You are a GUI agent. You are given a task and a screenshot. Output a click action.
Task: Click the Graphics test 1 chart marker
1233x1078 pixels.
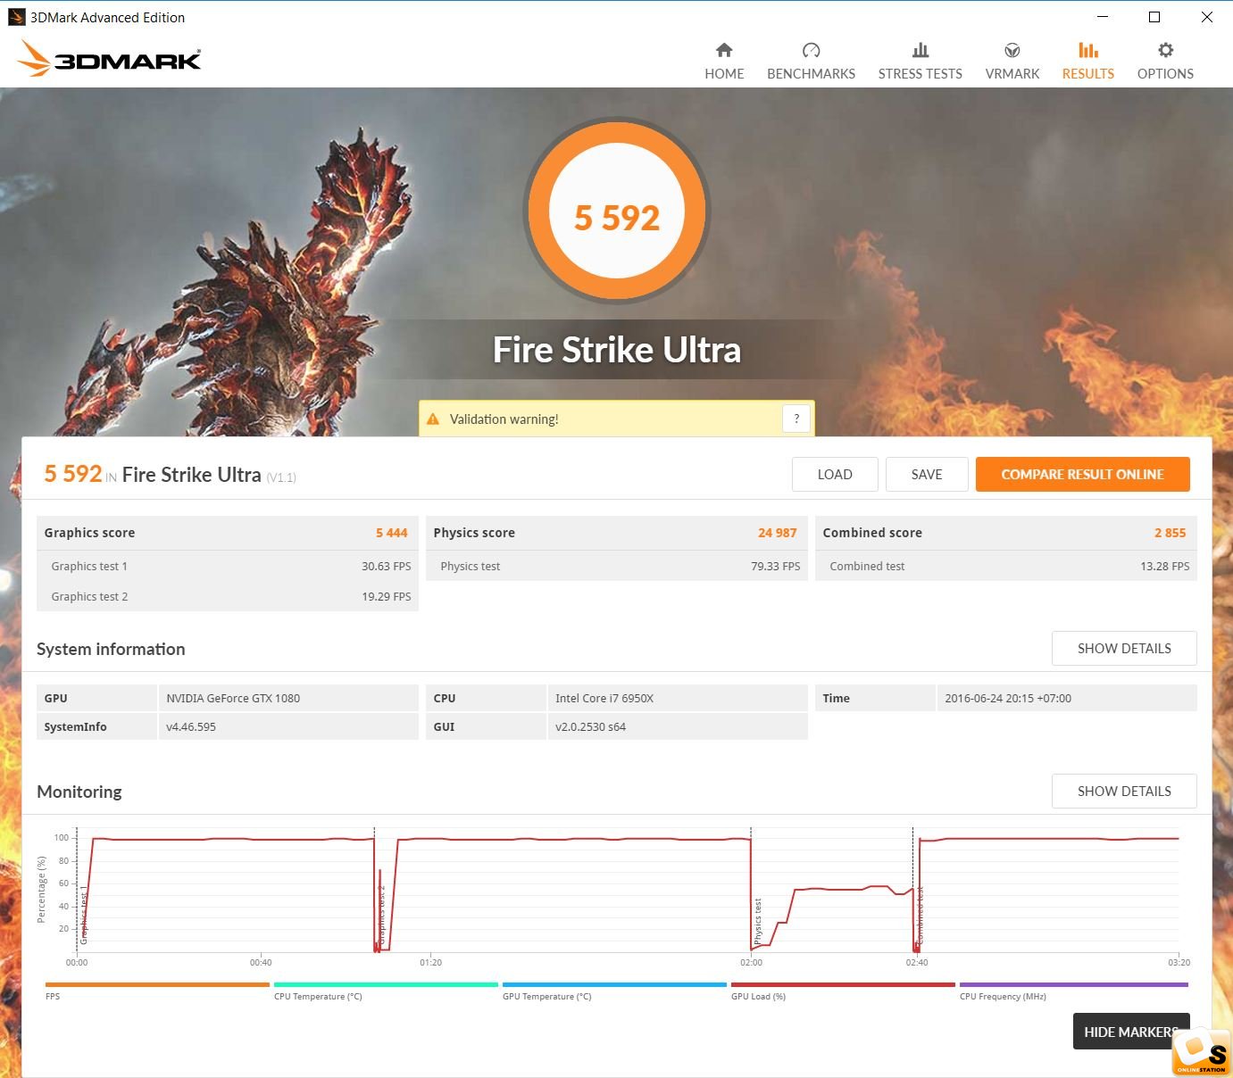84,916
